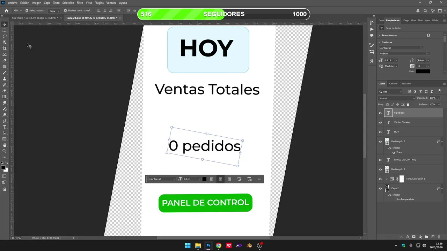The height and width of the screenshot is (251, 447).
Task: Select the Move tool in the toolbar
Action: click(5, 24)
